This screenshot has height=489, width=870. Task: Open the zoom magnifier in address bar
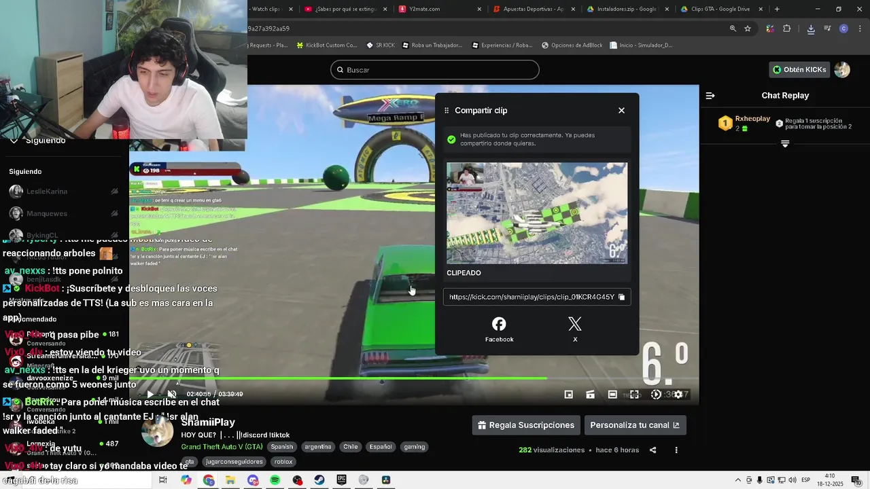tap(733, 29)
